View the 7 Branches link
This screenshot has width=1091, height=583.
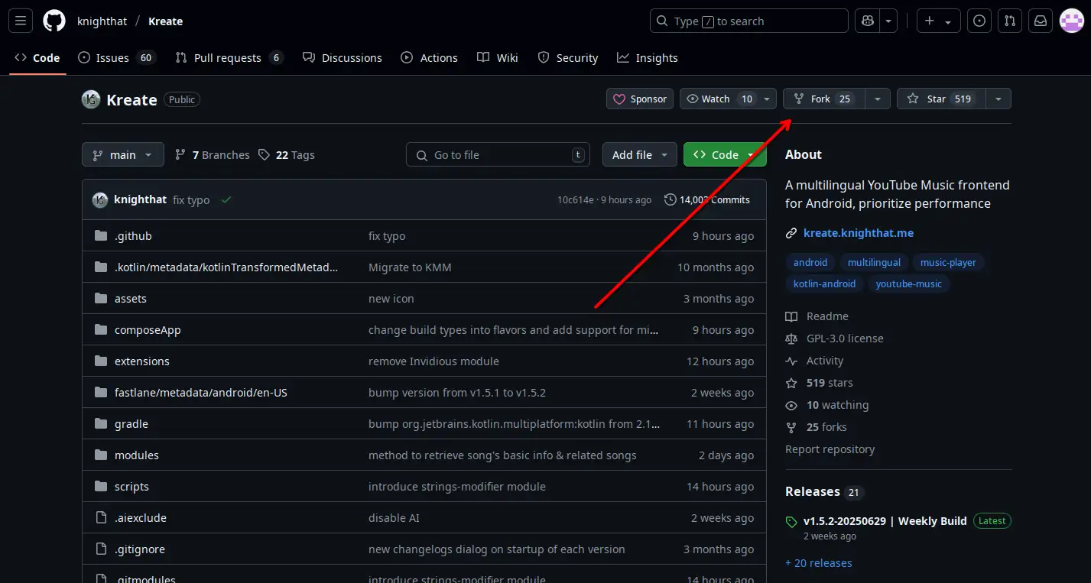[x=213, y=155]
